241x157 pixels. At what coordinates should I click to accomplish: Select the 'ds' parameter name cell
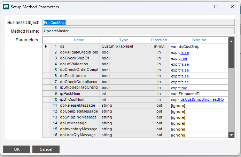tap(79, 46)
